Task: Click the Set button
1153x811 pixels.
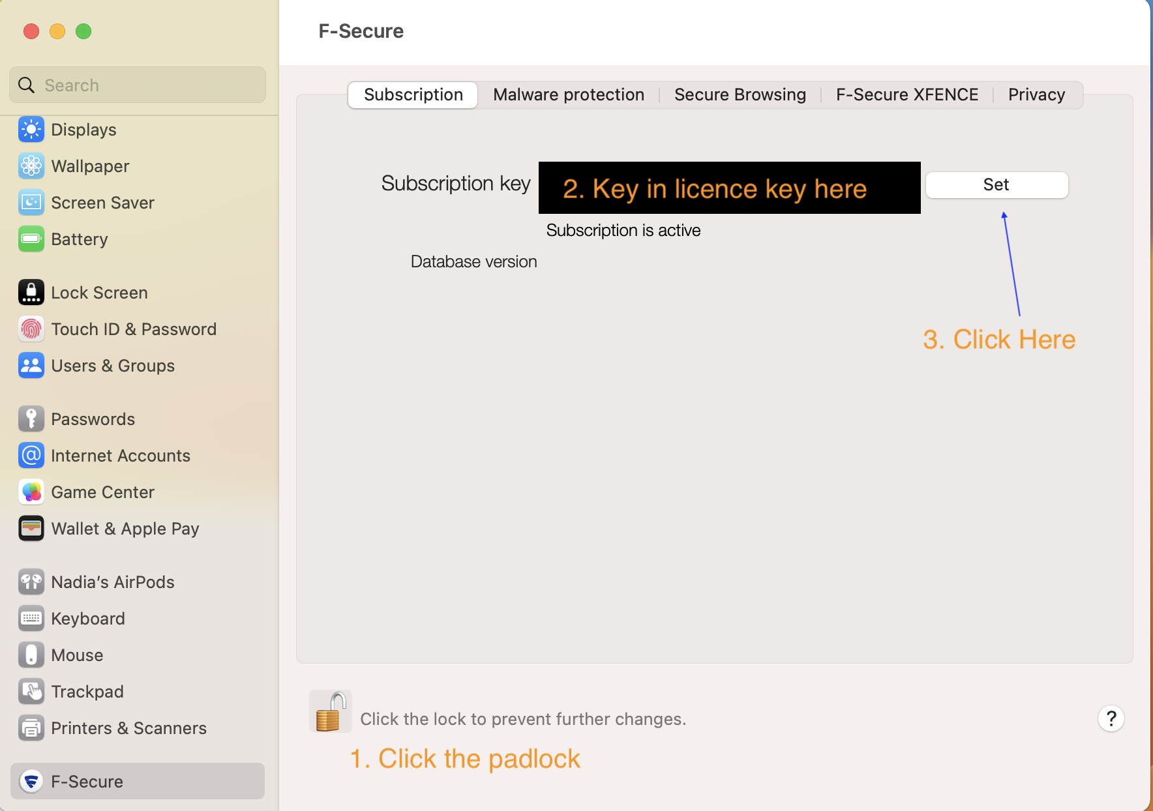Action: (996, 185)
